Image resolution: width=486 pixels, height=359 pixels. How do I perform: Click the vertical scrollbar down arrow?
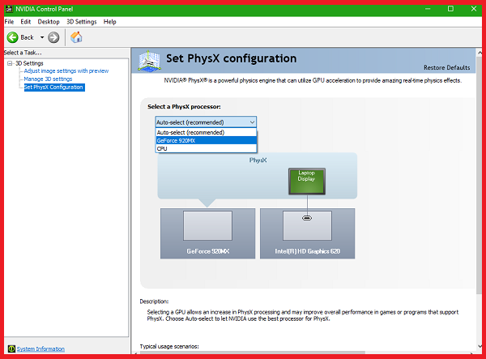[480, 346]
